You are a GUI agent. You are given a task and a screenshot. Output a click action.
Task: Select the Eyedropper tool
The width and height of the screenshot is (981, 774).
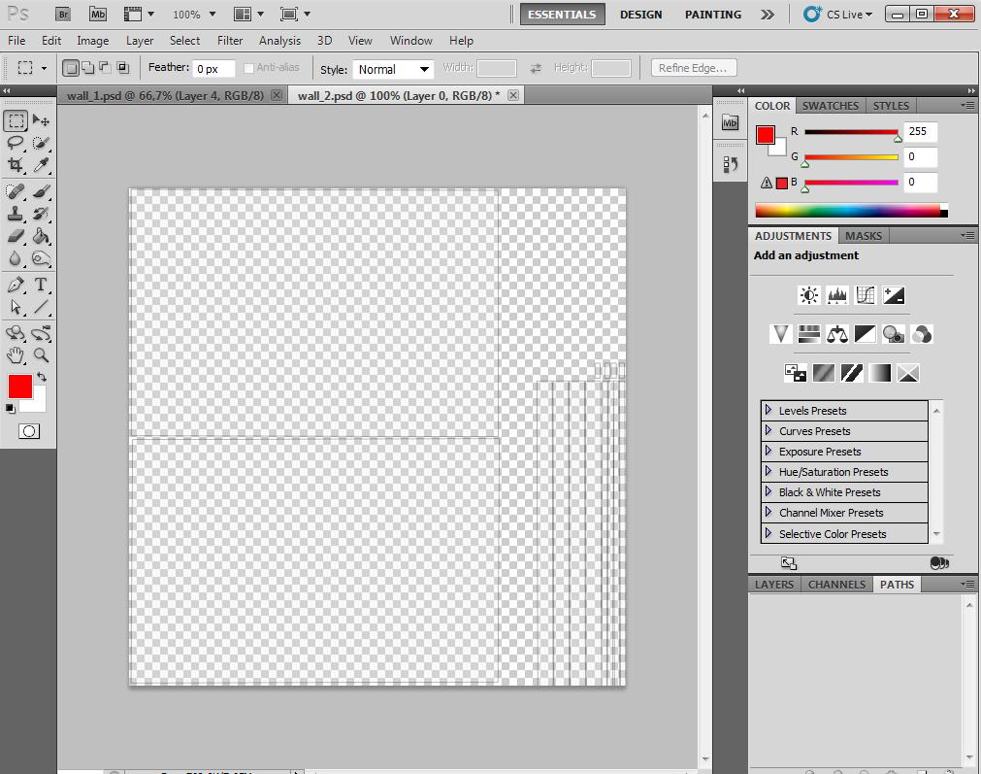42,165
